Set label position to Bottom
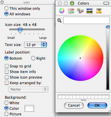 (x=6, y=58)
